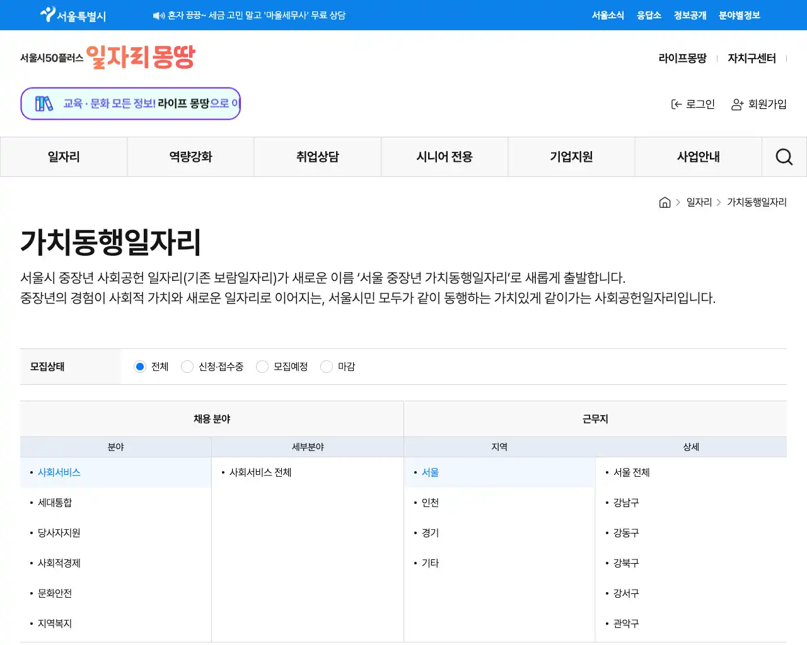
Task: Go to 라이프몽땅 via the header link
Action: (683, 57)
